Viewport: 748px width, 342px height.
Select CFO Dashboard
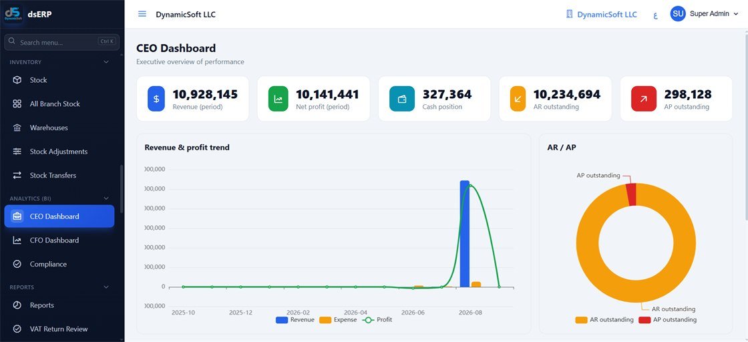click(x=59, y=240)
